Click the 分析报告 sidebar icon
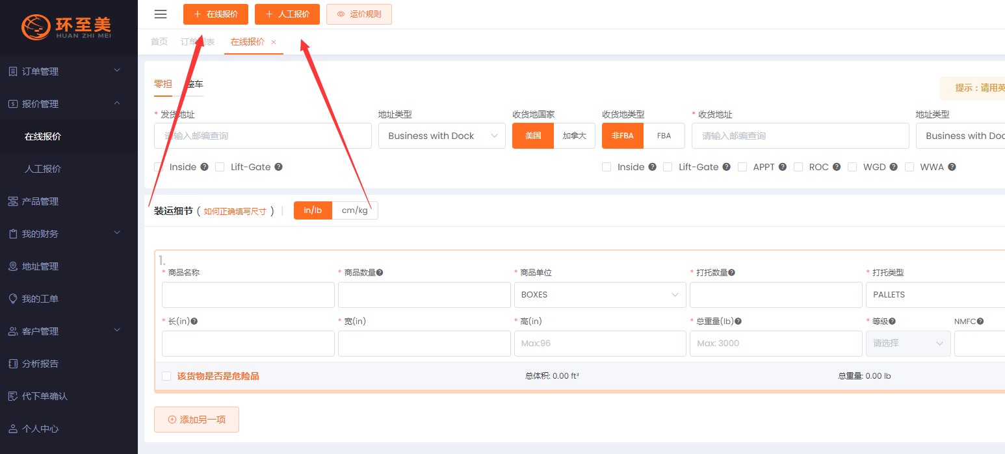Image resolution: width=1005 pixels, height=454 pixels. pos(13,364)
